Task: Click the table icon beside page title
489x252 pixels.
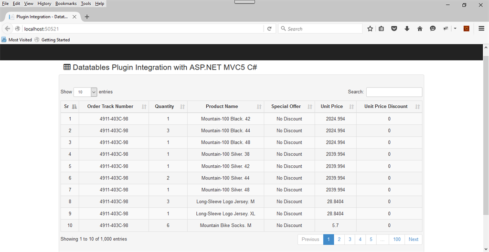Action: (x=67, y=67)
